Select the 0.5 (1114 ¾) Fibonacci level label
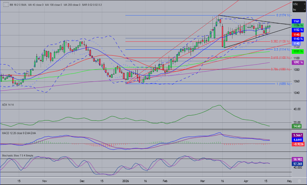The image size is (307, 185). click(x=282, y=50)
